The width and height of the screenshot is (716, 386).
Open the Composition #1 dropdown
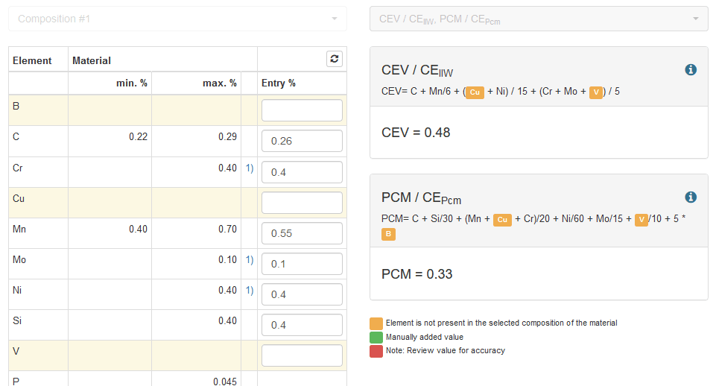point(177,19)
